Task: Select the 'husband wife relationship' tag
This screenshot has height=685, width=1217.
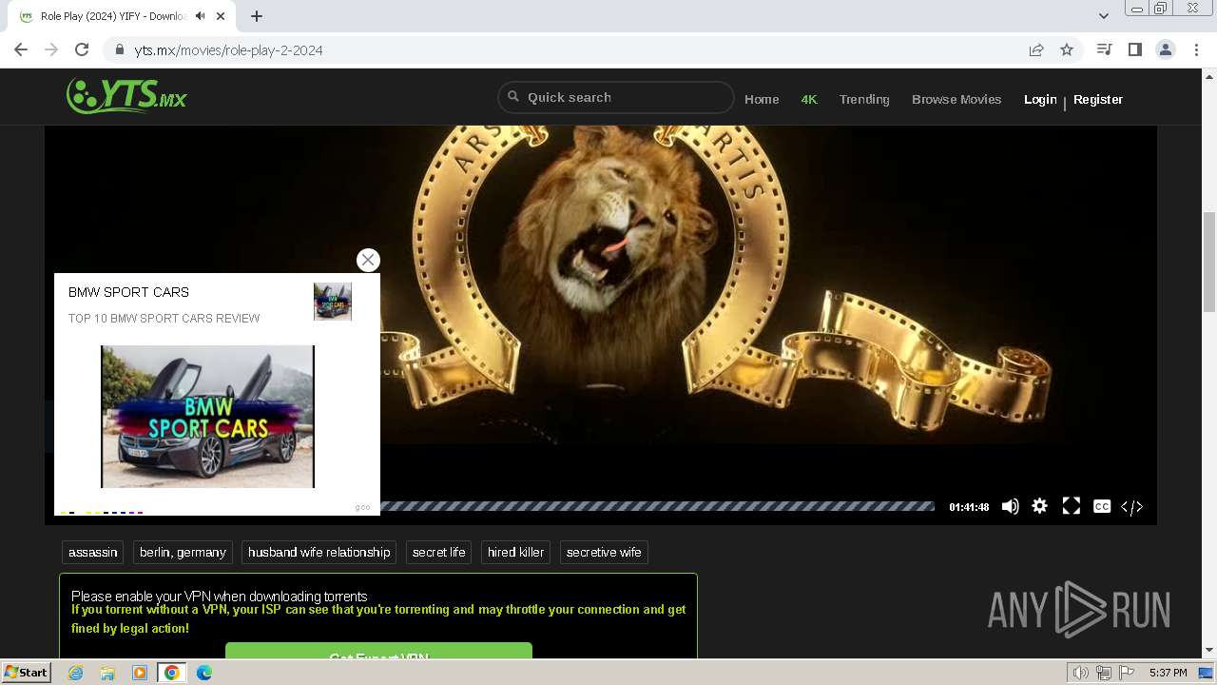Action: point(319,552)
